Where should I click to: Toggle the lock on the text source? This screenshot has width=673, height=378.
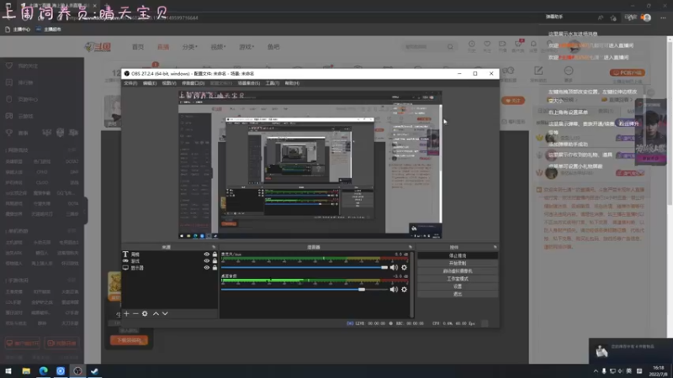(215, 255)
